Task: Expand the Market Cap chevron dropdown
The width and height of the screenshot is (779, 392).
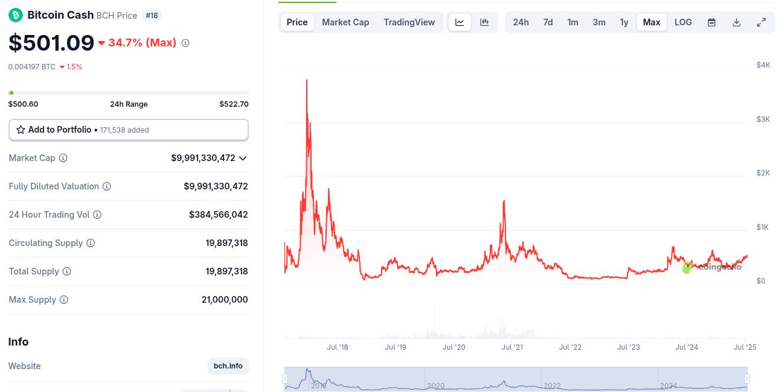Action: [x=243, y=158]
